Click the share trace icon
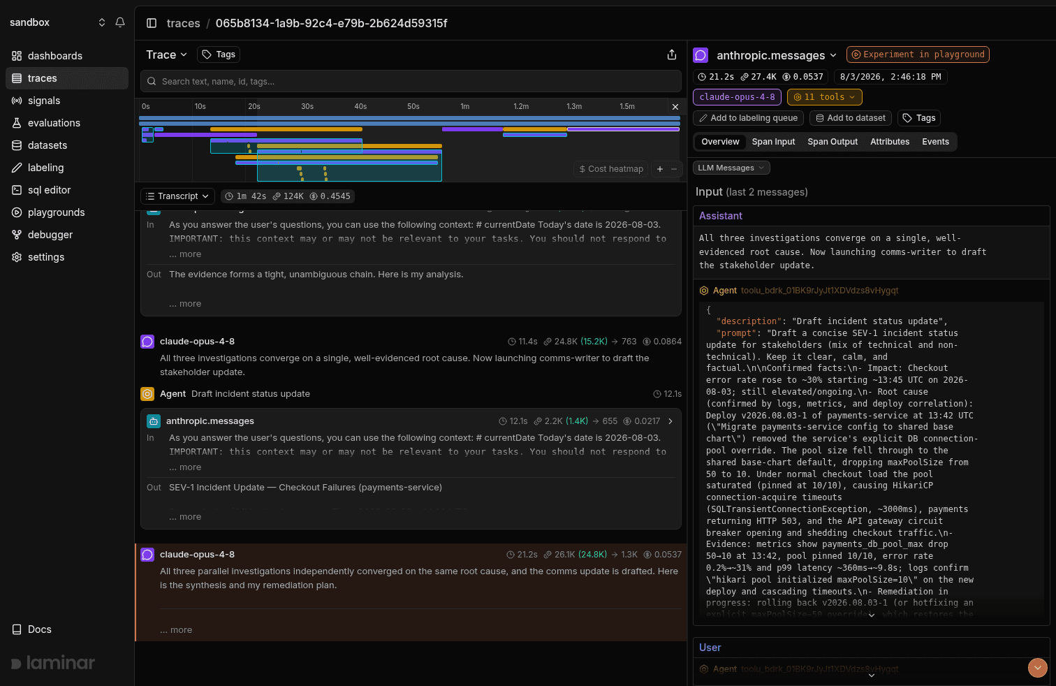 click(672, 54)
